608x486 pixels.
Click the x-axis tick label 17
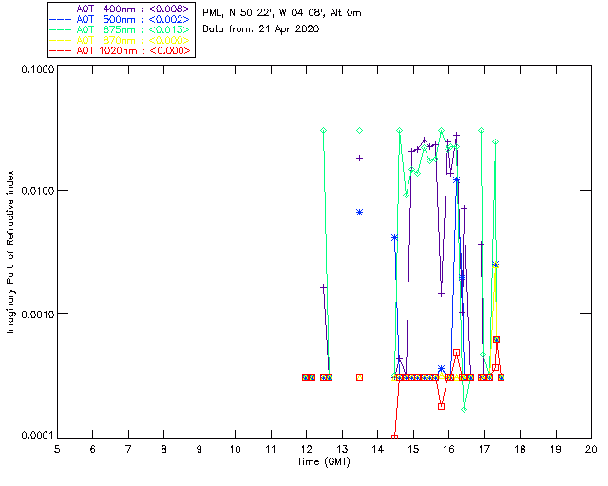(x=484, y=449)
